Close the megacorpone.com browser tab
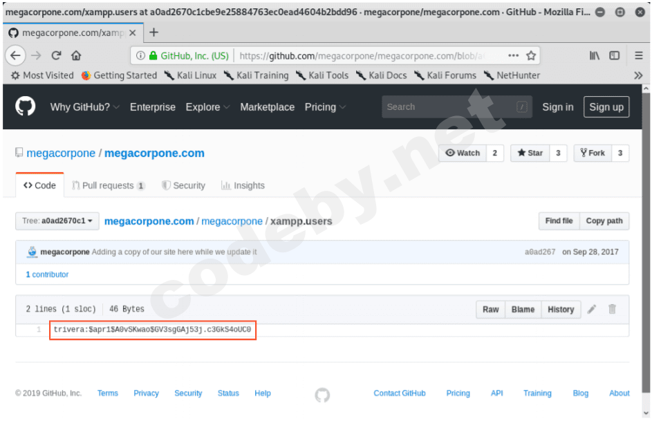This screenshot has height=421, width=652. pyautogui.click(x=133, y=32)
